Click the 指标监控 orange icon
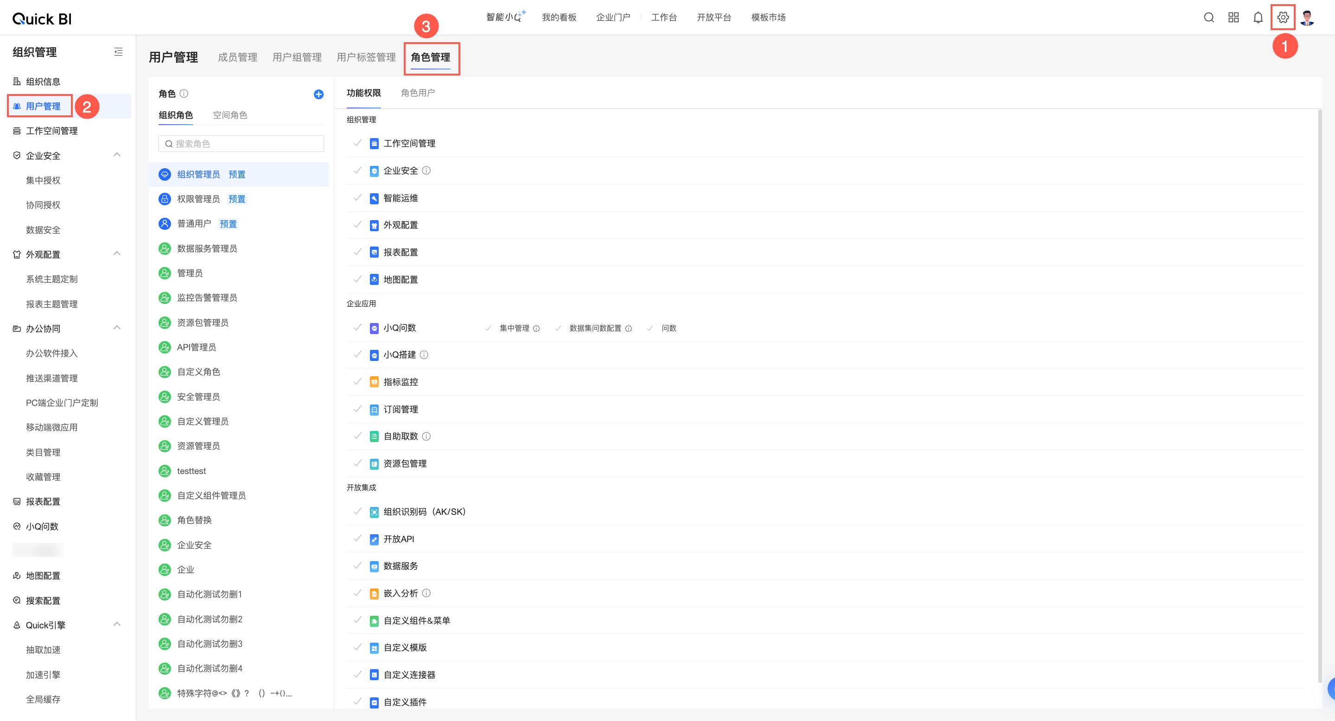 (x=374, y=382)
